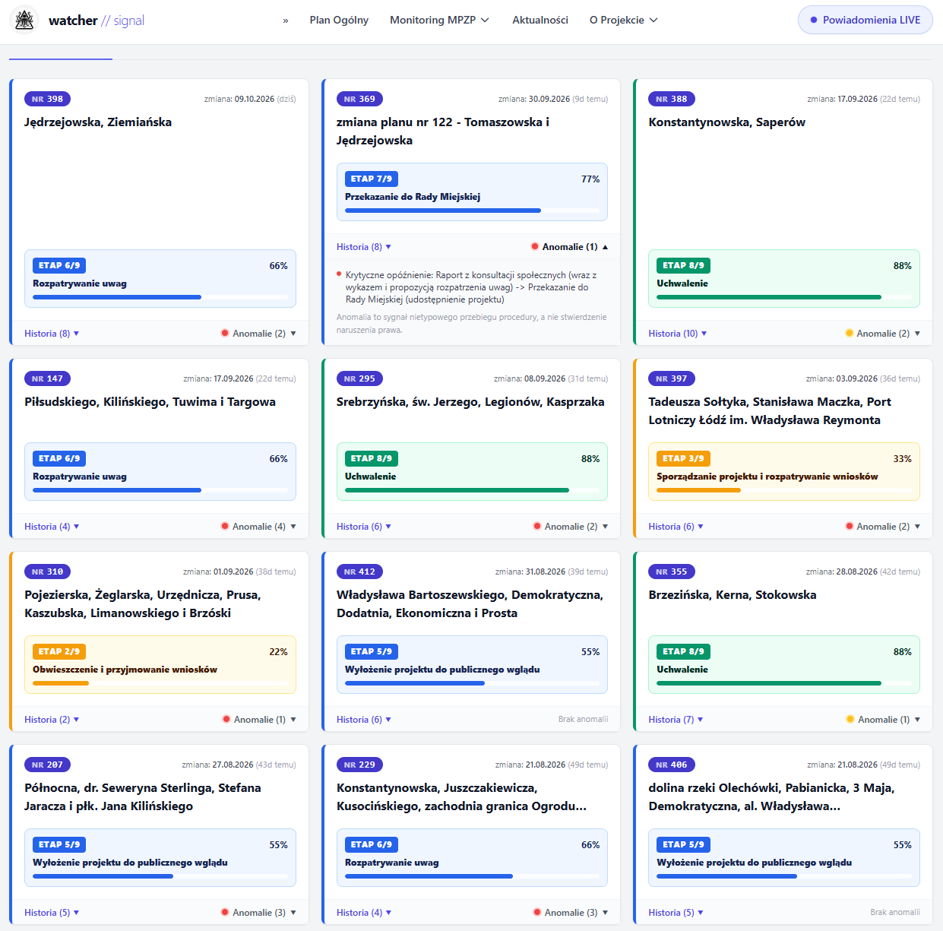Expand Historia (7) on plan NR 355
Image resolution: width=943 pixels, height=931 pixels.
point(676,720)
